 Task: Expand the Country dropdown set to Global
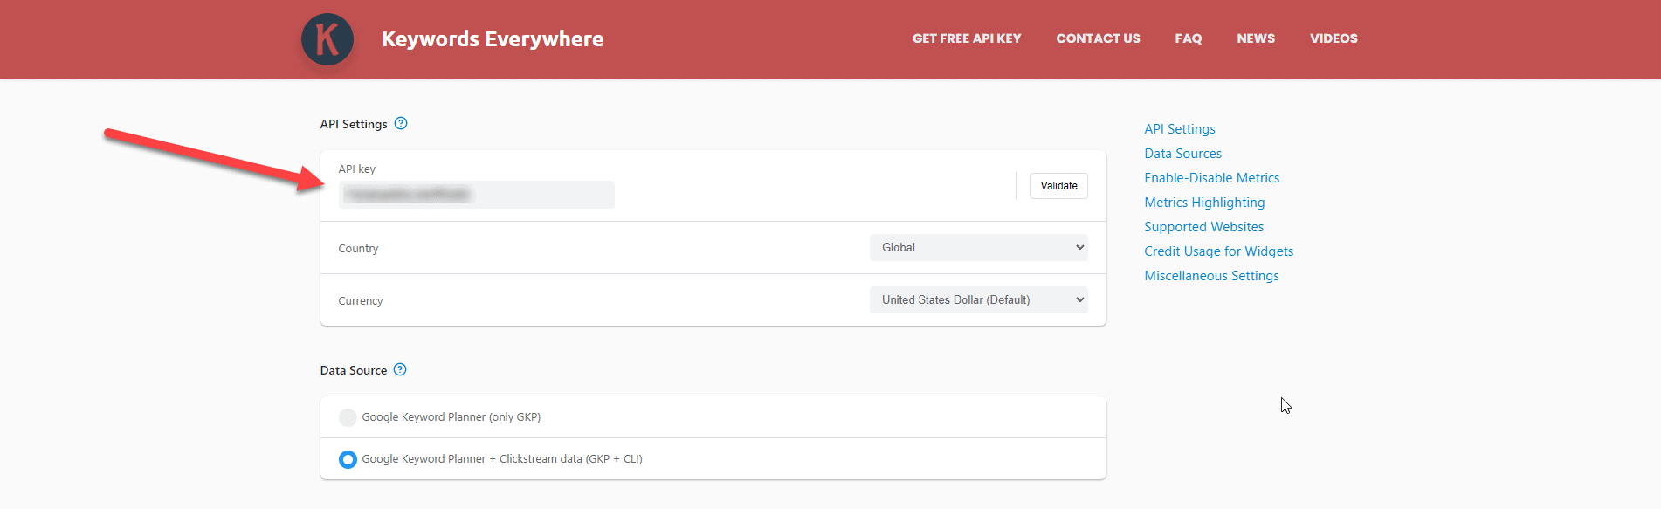pyautogui.click(x=978, y=248)
